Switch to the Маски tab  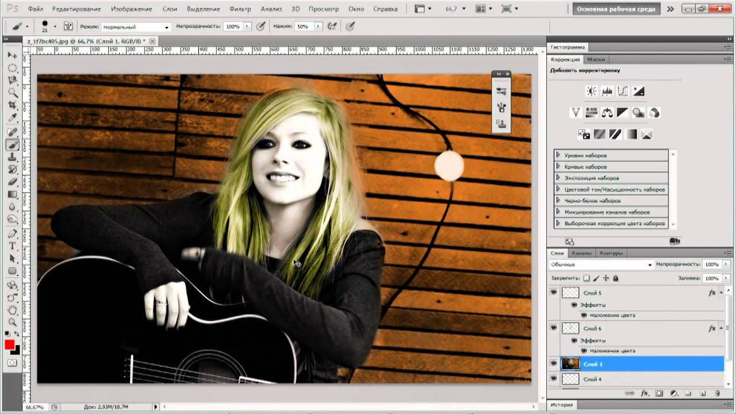596,59
